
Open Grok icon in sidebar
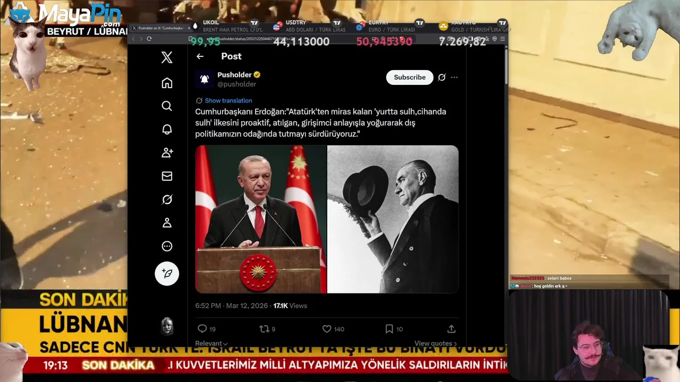pyautogui.click(x=167, y=199)
